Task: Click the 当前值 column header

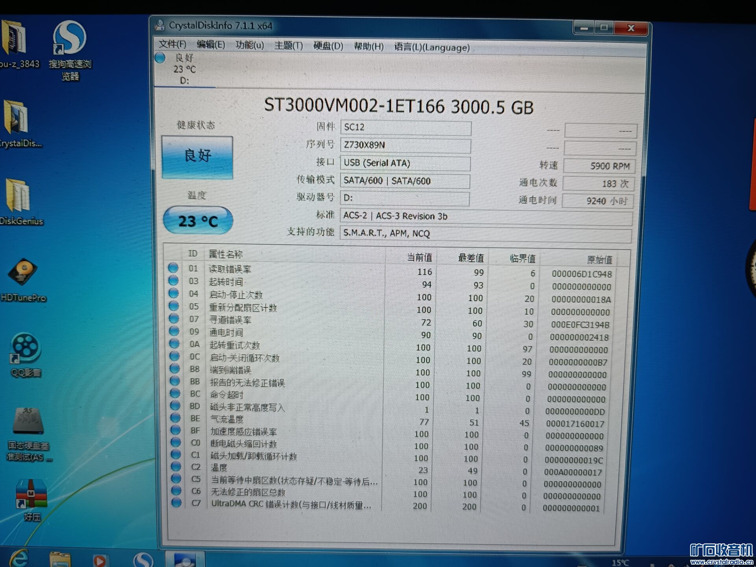Action: pos(419,258)
